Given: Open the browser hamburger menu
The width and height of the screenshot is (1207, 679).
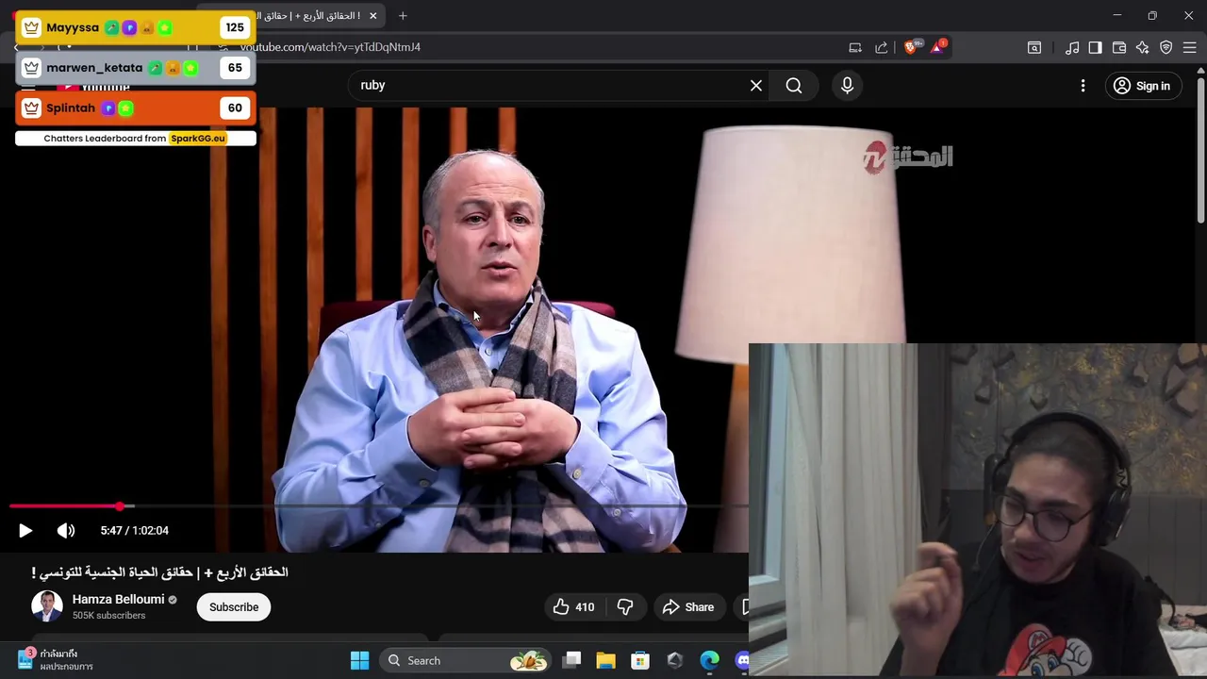Looking at the screenshot, I should pos(1190,47).
